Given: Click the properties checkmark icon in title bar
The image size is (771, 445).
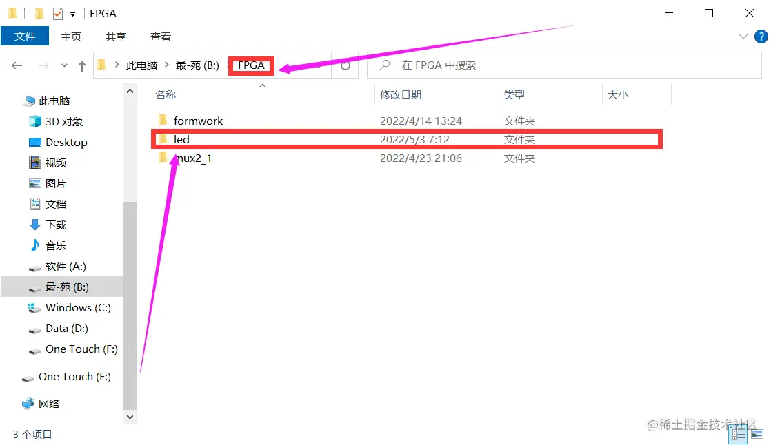Looking at the screenshot, I should point(58,13).
